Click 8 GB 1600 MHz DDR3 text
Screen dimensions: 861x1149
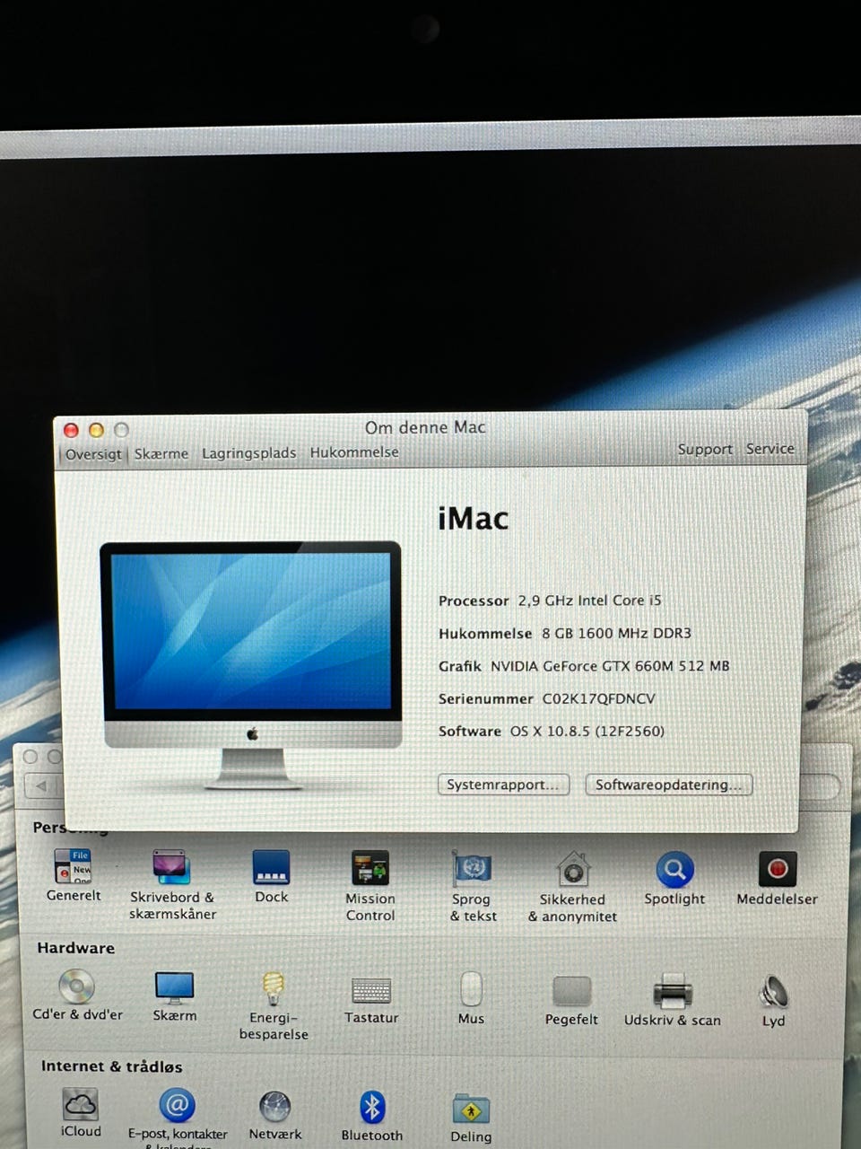click(x=616, y=633)
